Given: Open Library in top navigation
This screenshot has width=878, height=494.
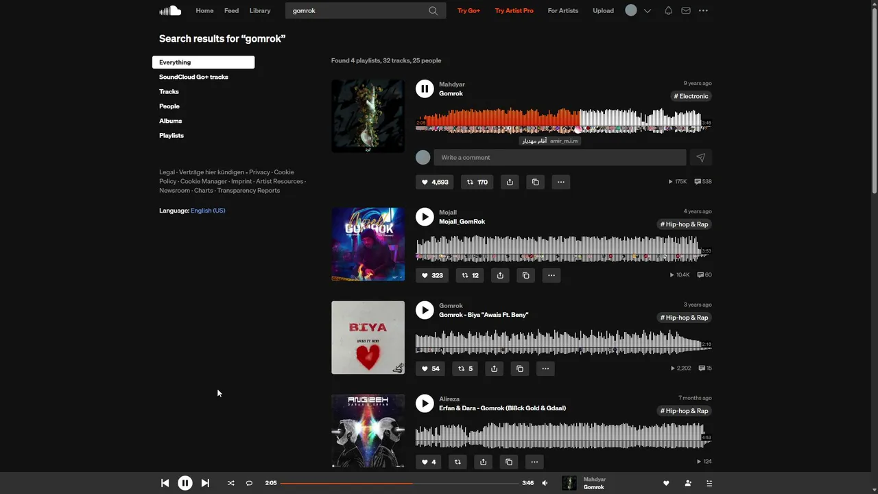Looking at the screenshot, I should tap(260, 10).
